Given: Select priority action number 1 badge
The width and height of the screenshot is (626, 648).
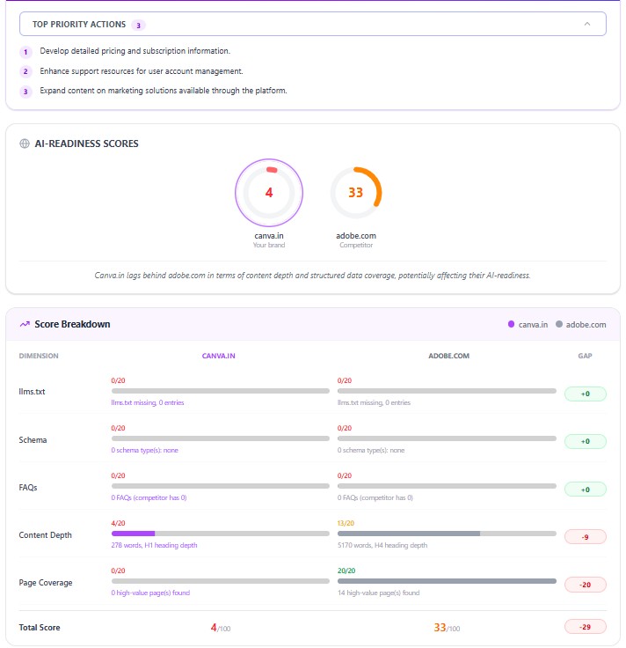Looking at the screenshot, I should pos(25,52).
